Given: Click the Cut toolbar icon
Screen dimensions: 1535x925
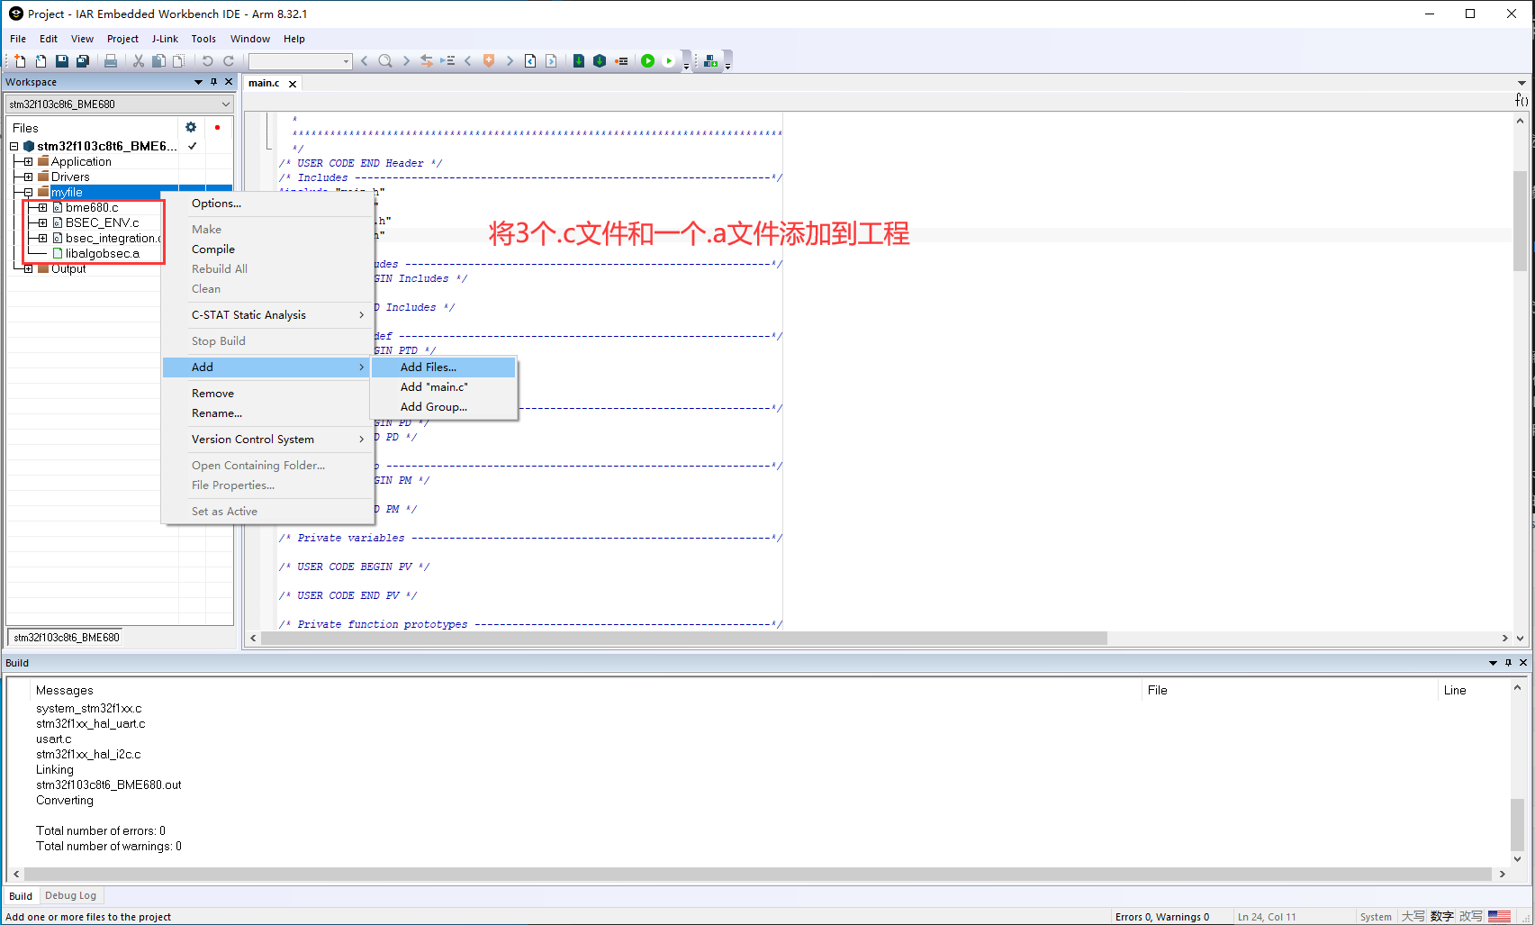Looking at the screenshot, I should click(138, 60).
